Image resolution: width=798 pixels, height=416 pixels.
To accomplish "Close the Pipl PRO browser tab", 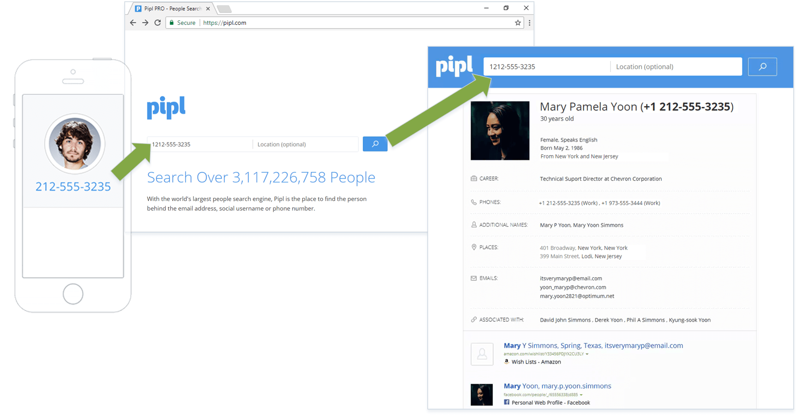I will 208,9.
